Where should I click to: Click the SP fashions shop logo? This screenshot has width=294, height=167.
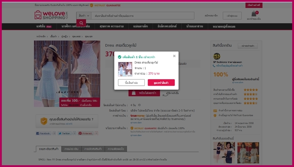[217, 56]
